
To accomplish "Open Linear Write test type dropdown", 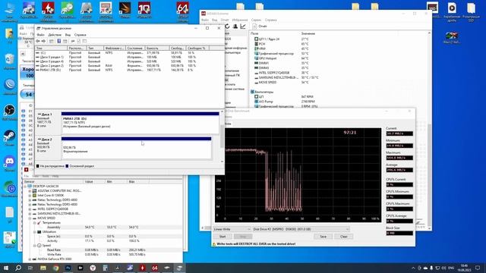I will [232, 229].
